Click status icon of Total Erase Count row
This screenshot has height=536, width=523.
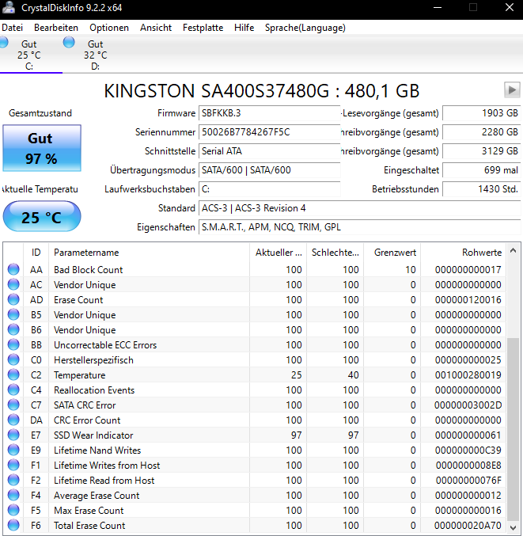pos(13,525)
